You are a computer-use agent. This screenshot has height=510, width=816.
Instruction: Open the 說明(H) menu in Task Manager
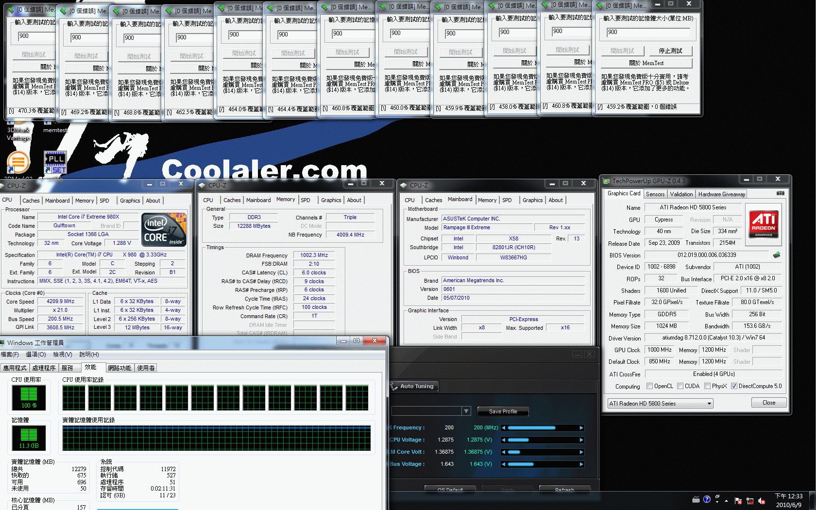[89, 355]
